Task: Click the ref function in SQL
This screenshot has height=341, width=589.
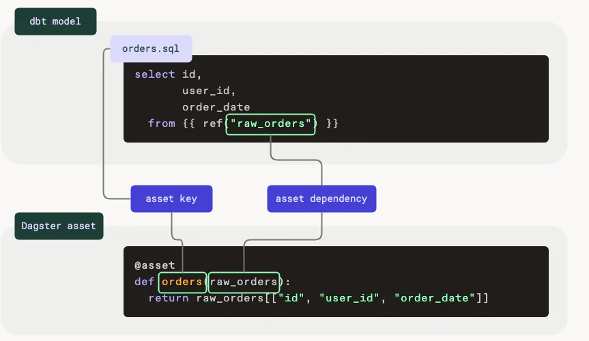Action: [x=213, y=123]
